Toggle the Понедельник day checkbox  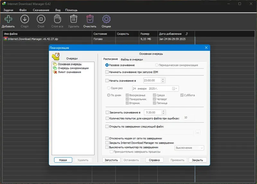click(x=127, y=99)
